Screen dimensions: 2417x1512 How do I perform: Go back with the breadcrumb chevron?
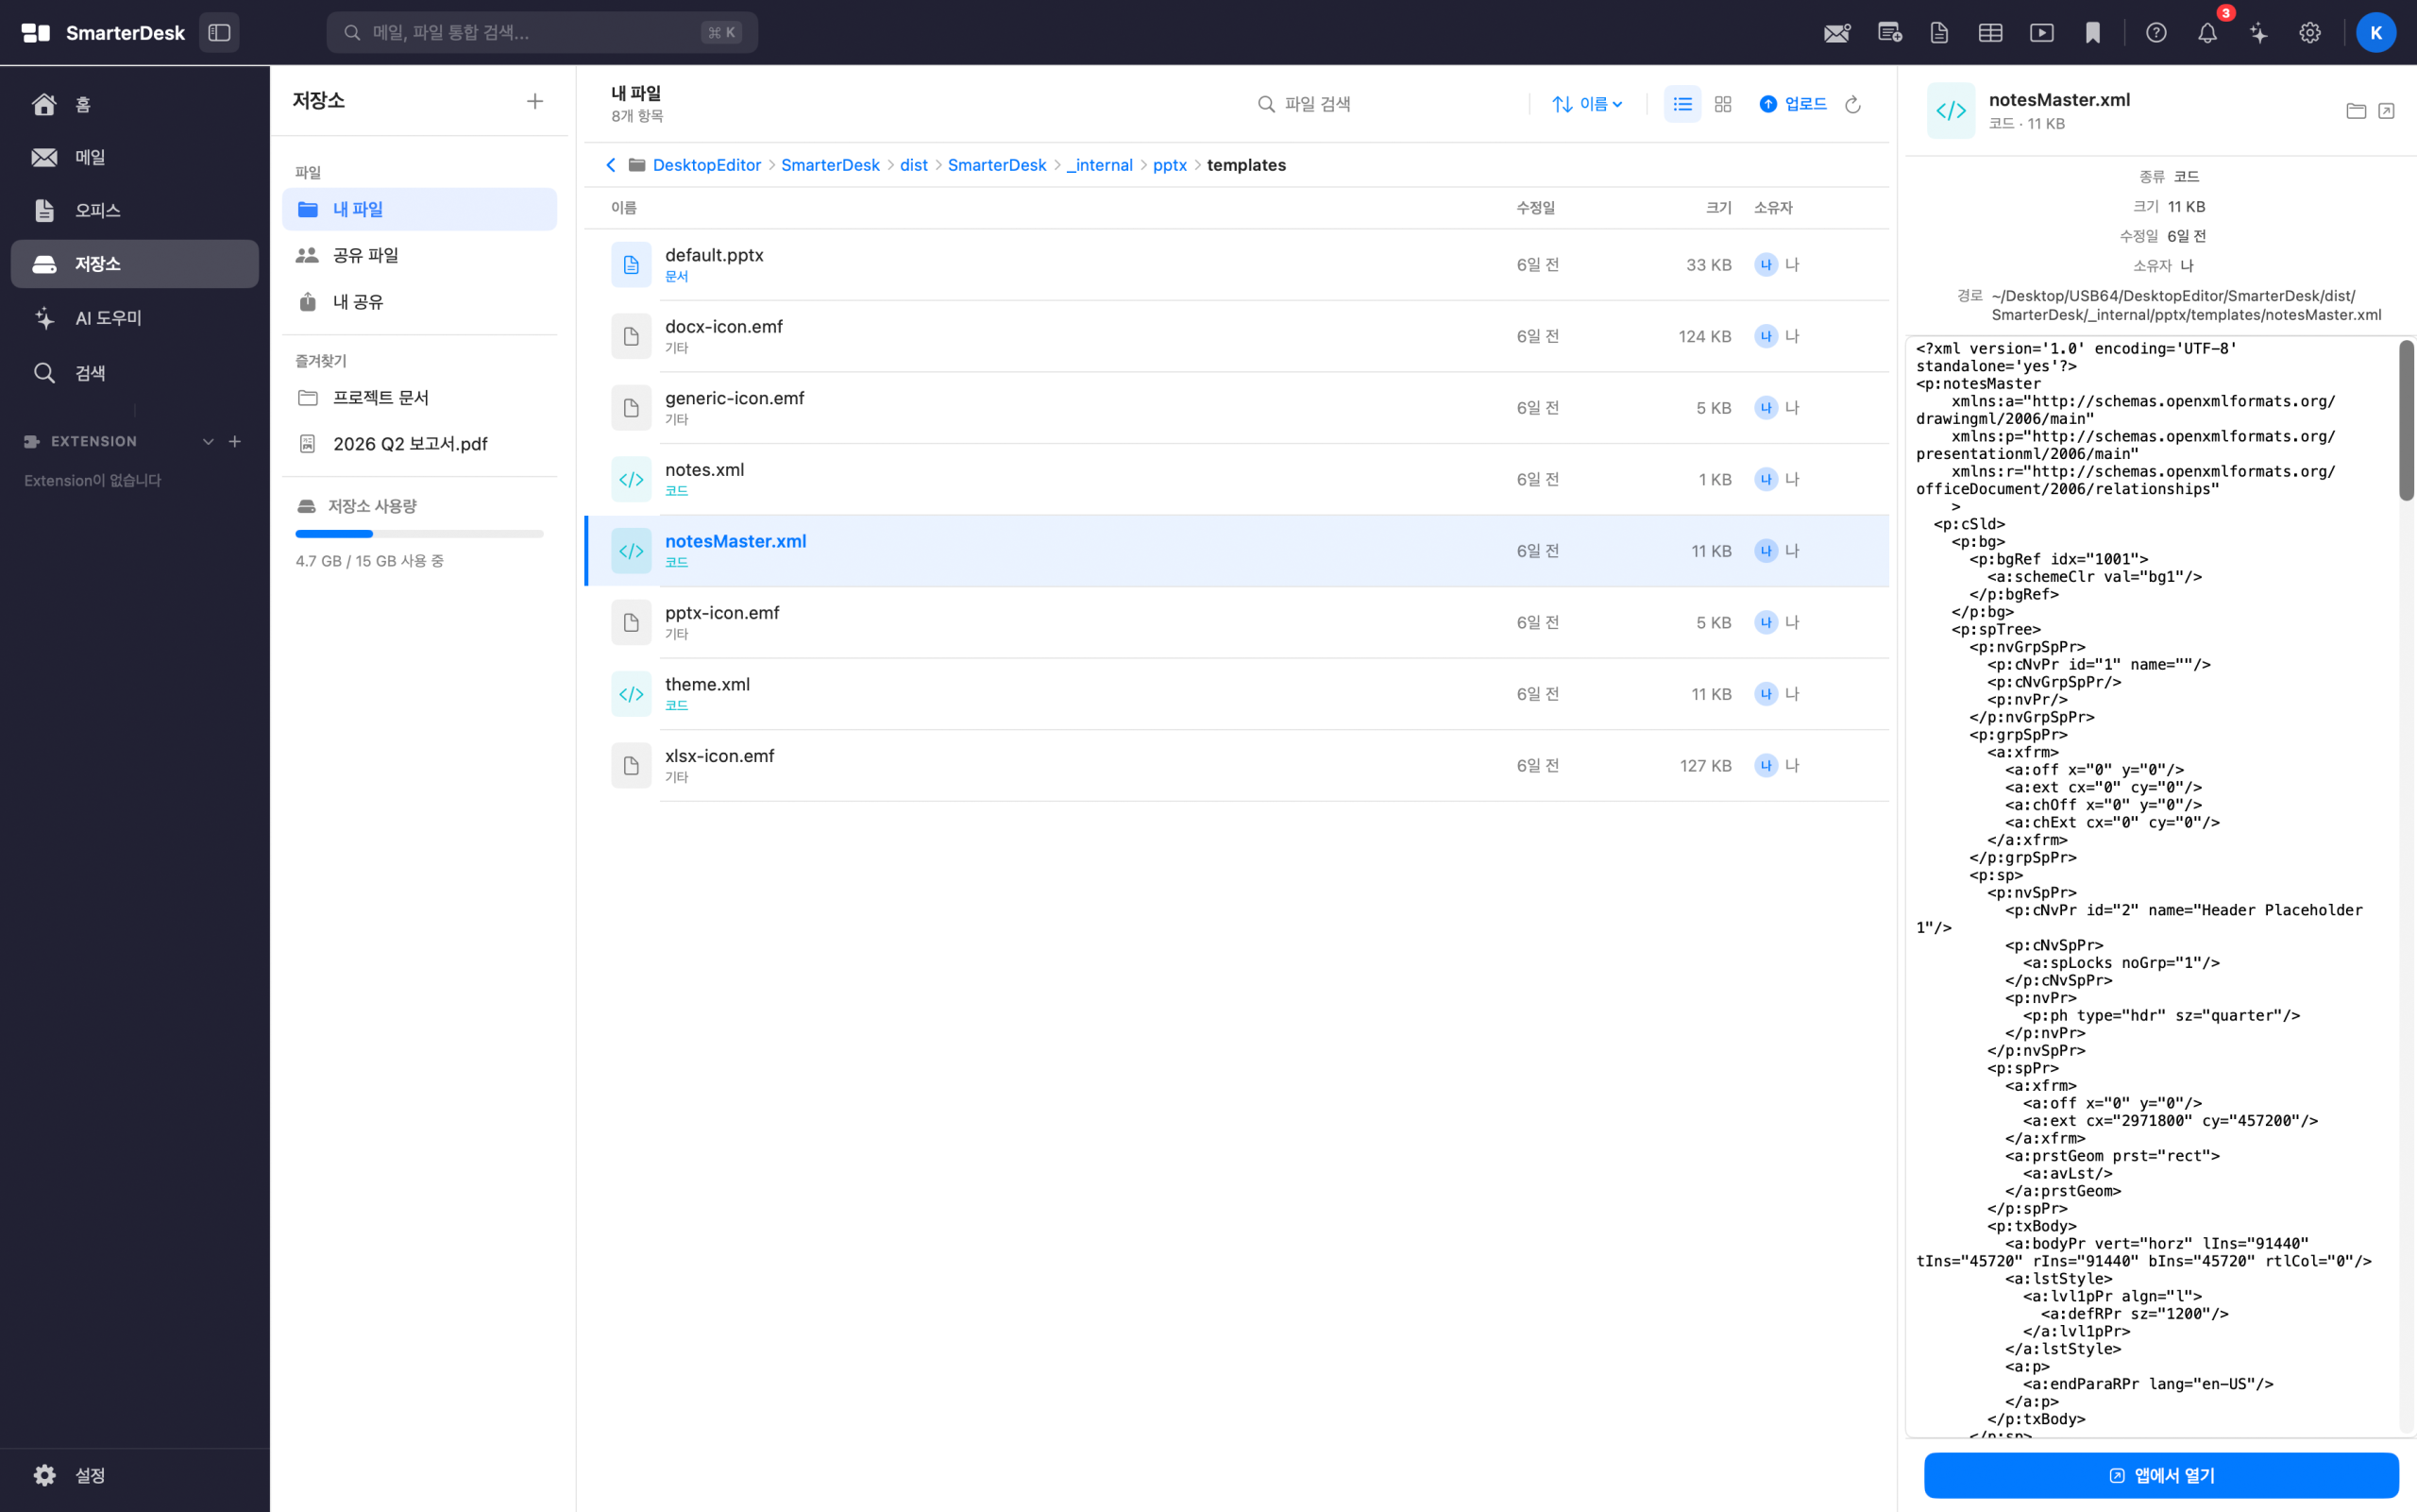(x=611, y=165)
